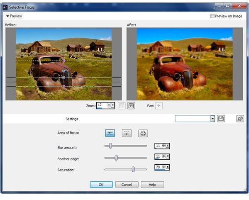This screenshot has height=200, width=249.
Task: Open the Settings presets dropdown
Action: coord(212,119)
